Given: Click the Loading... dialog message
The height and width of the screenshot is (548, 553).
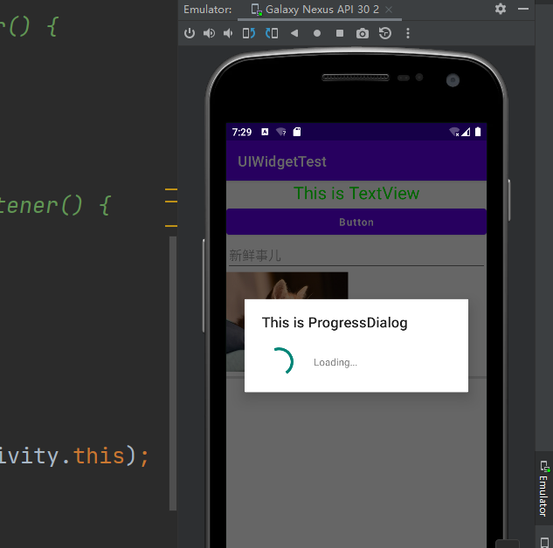Looking at the screenshot, I should point(335,362).
